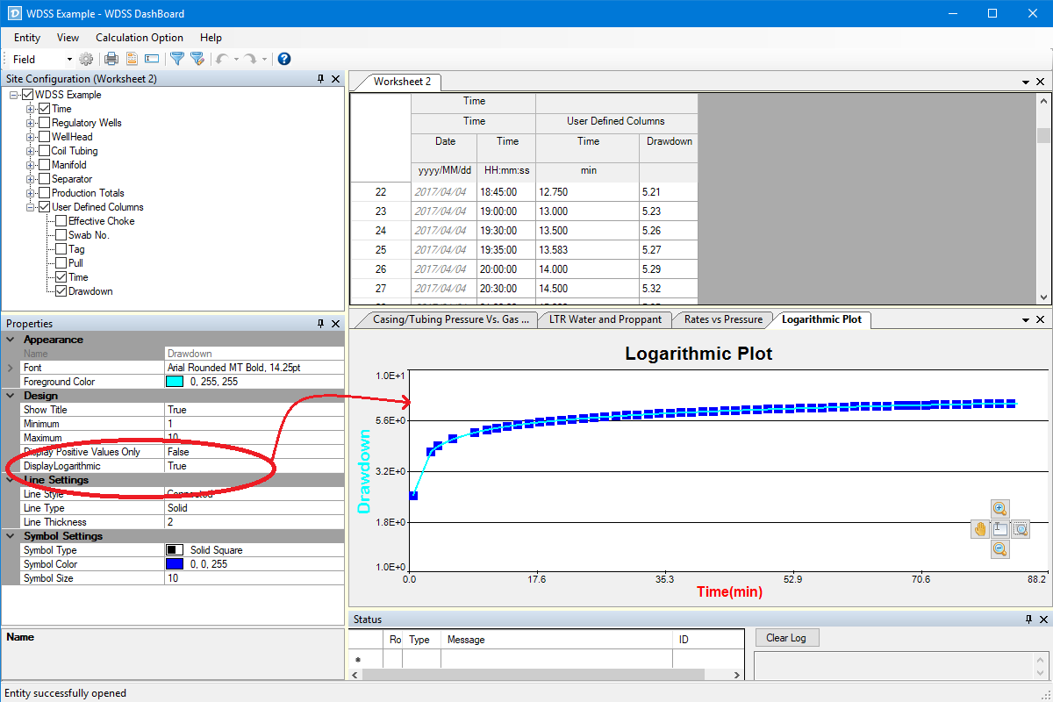Check the WellHead checkbox
Screen dimensions: 1053x702
click(45, 137)
